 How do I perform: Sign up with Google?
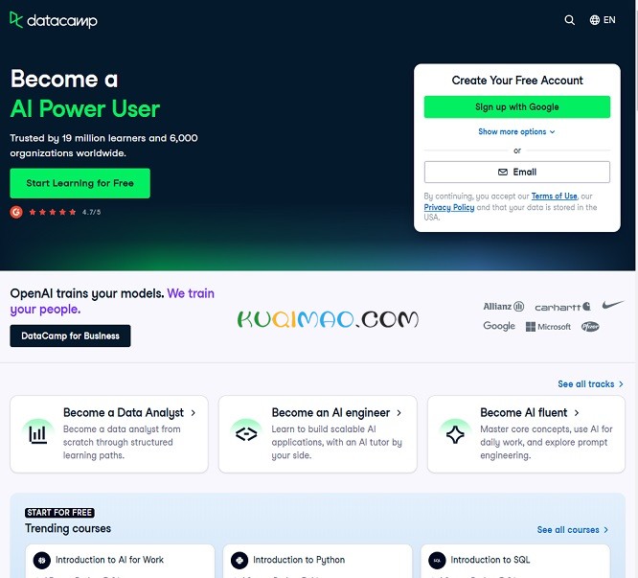pyautogui.click(x=516, y=107)
